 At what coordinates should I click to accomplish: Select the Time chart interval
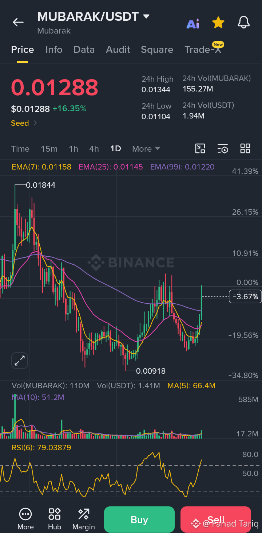[x=20, y=149]
